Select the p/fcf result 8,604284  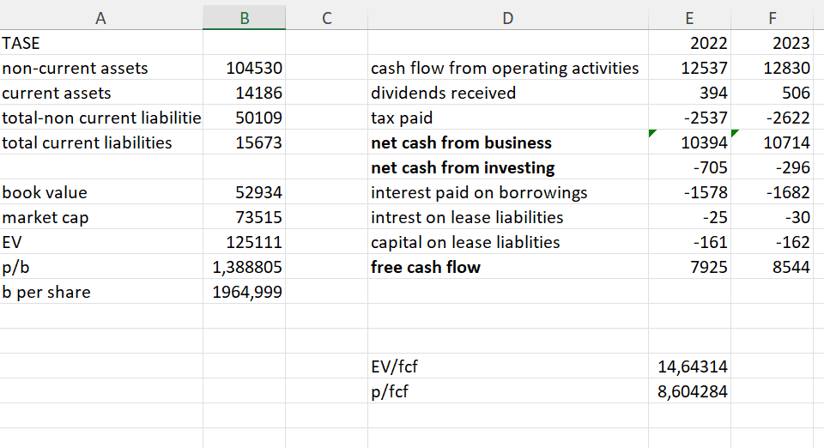click(690, 391)
